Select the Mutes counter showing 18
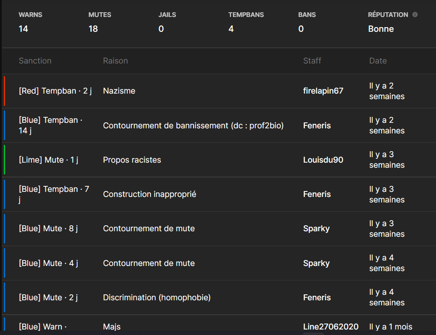 coord(93,29)
